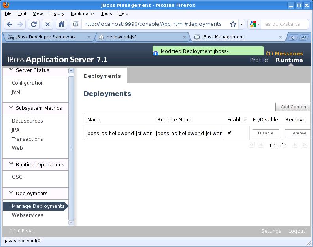Image resolution: width=313 pixels, height=247 pixels.
Task: Go to last page of deployments
Action: (x=304, y=145)
